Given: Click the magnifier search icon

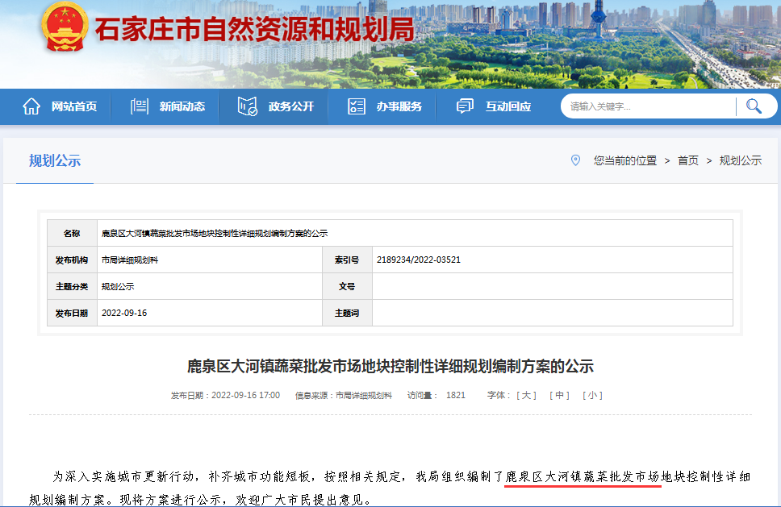Looking at the screenshot, I should [754, 106].
